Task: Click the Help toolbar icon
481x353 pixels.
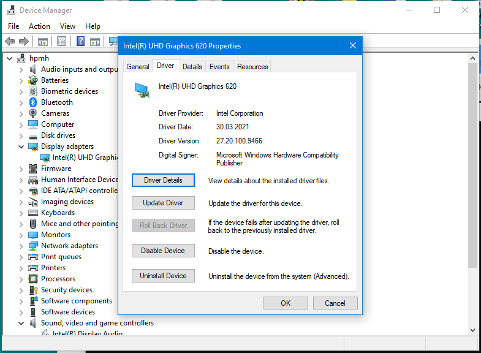Action: click(80, 42)
